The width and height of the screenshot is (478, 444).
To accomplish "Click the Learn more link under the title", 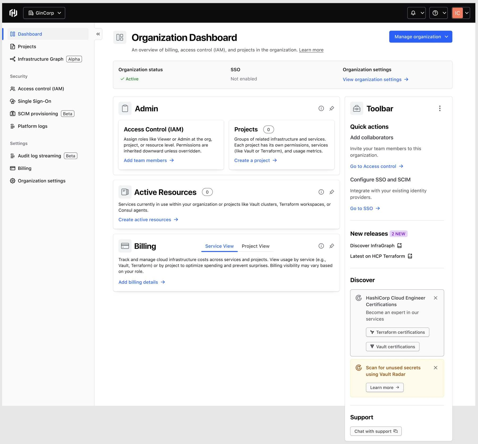I will (311, 50).
